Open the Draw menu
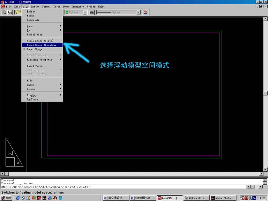Image resolution: width=268 pixels, height=201 pixels. pyautogui.click(x=66, y=7)
